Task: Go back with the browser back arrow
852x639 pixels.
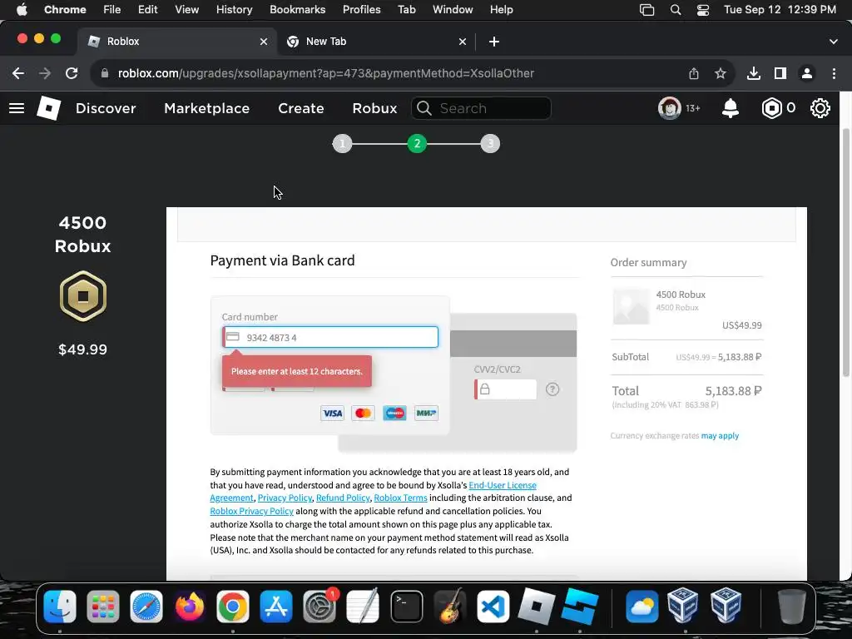Action: pyautogui.click(x=18, y=73)
